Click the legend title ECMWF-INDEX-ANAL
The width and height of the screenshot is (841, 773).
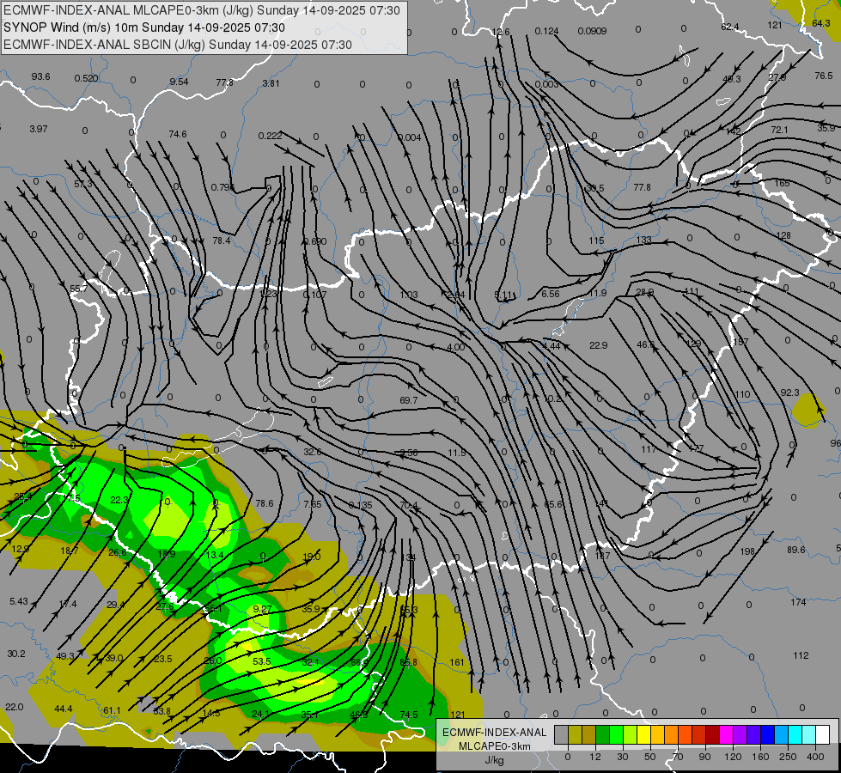[495, 733]
